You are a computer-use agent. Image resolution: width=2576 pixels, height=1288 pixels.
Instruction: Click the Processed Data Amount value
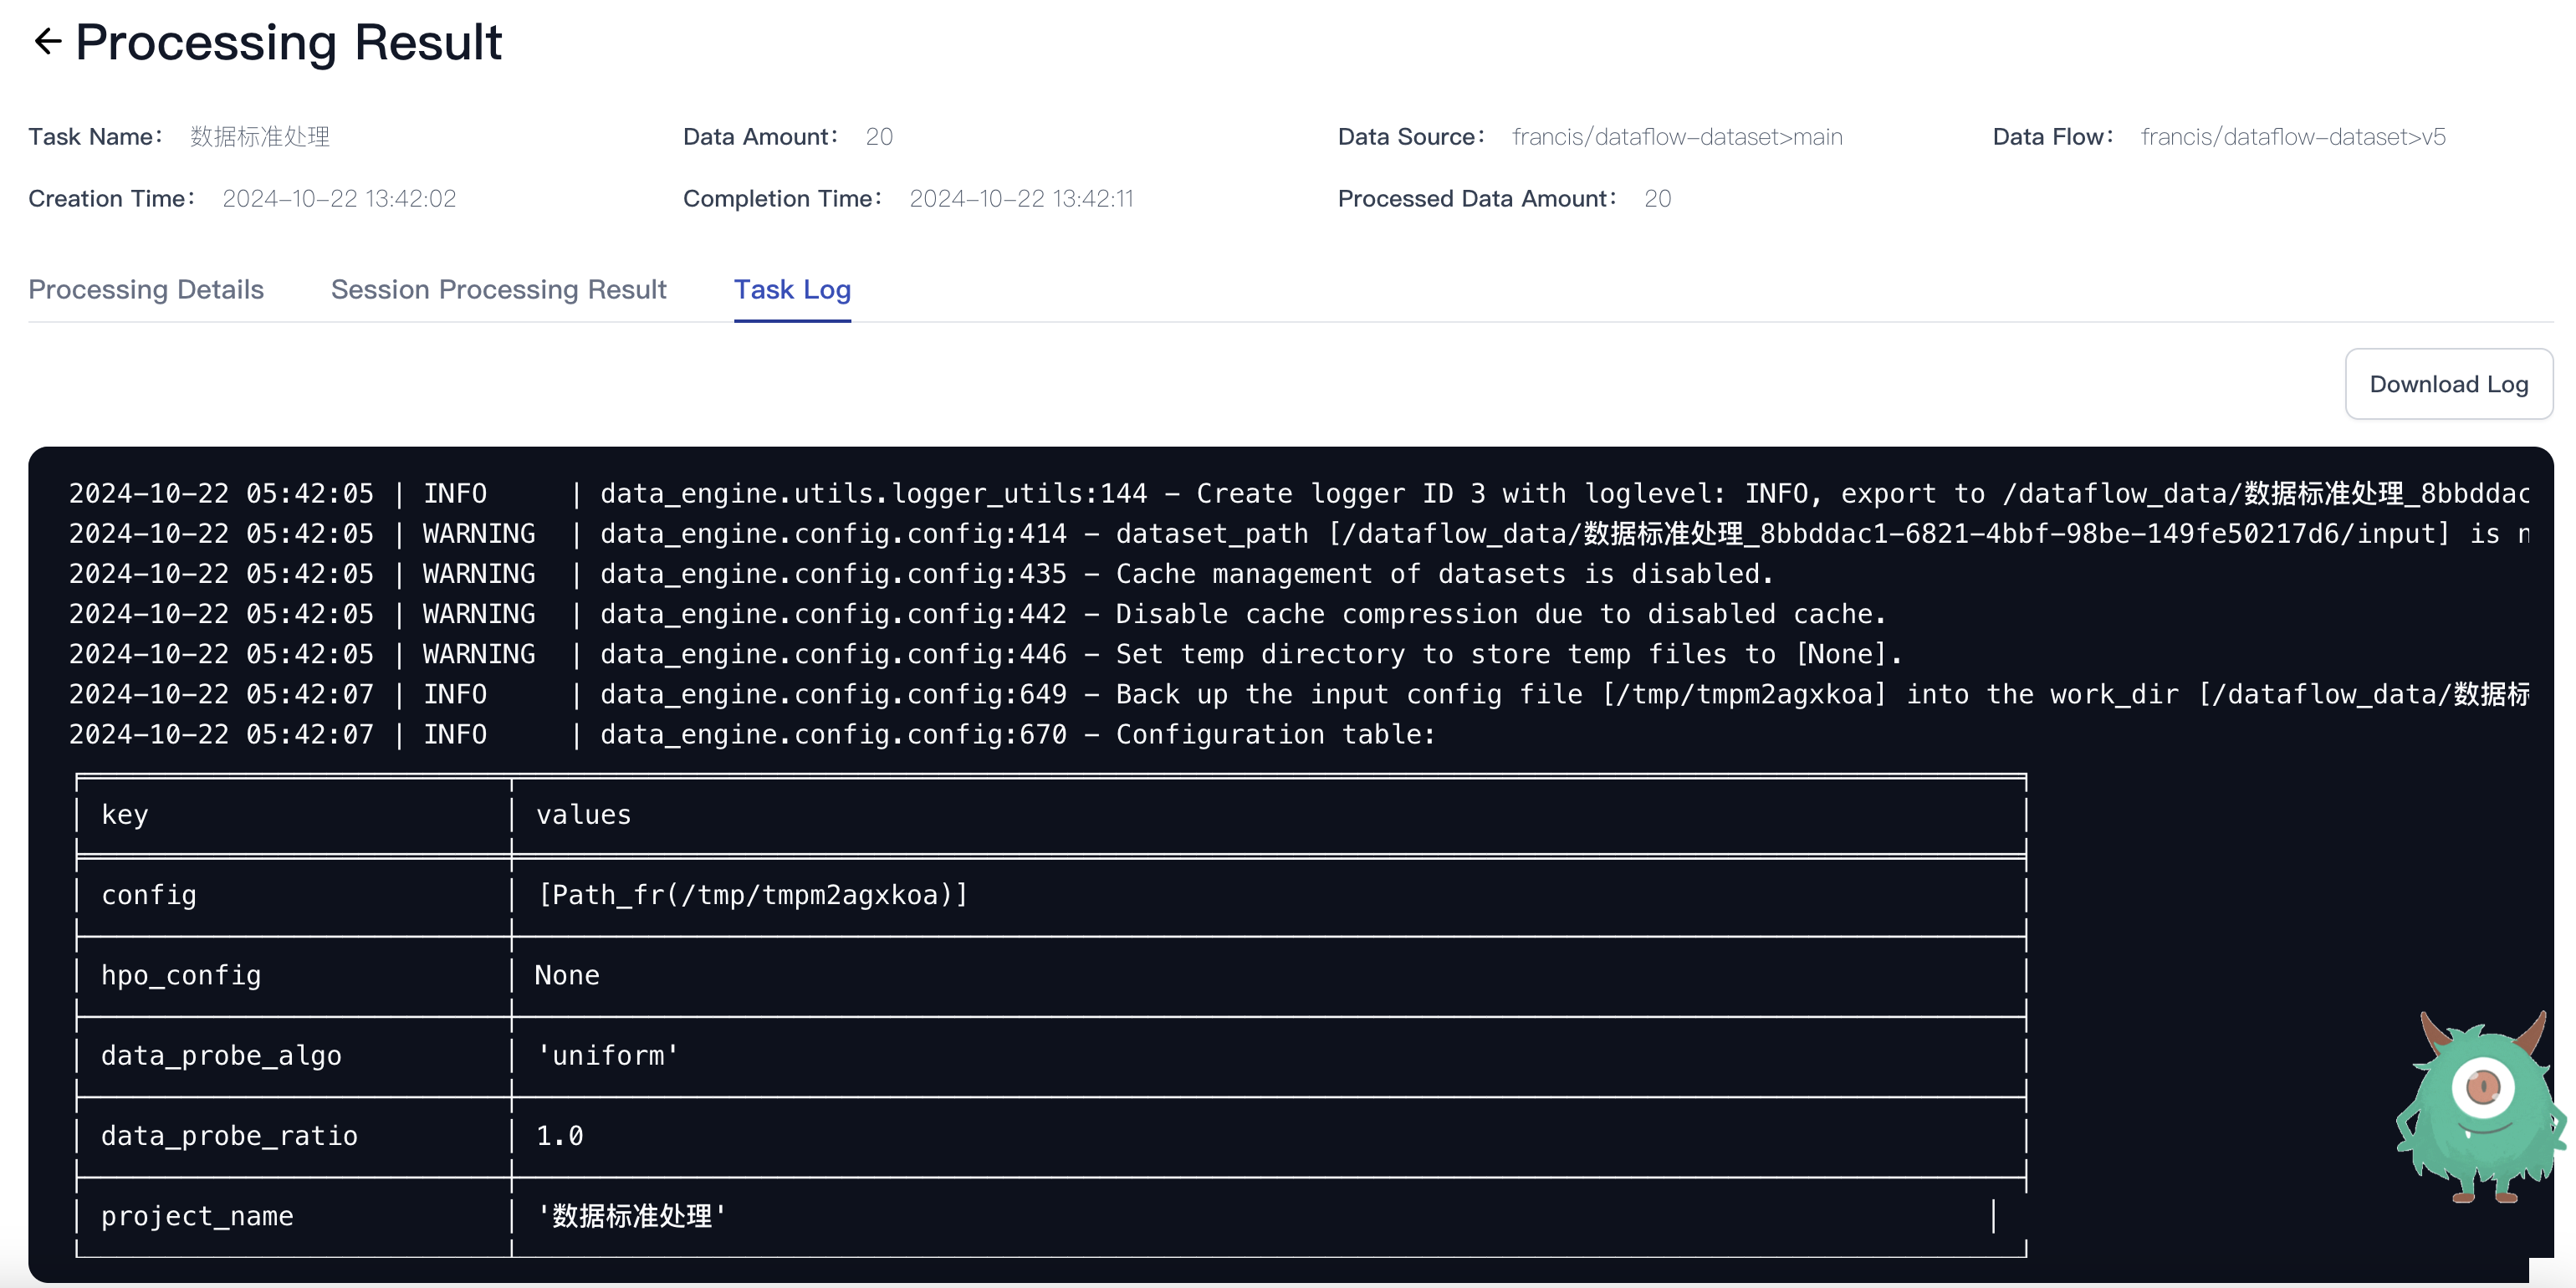point(1657,199)
